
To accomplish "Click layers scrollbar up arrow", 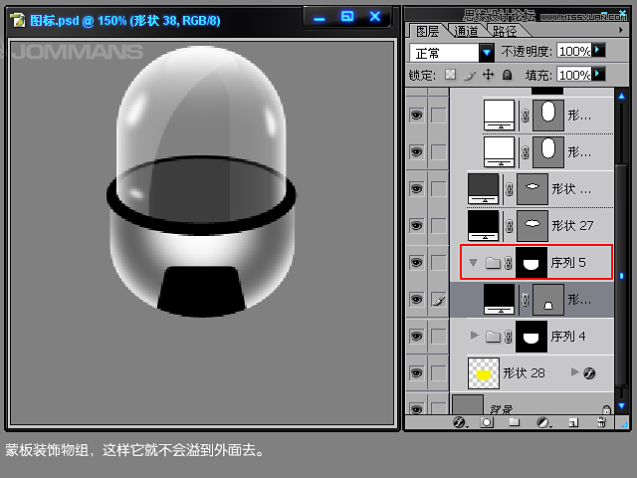I will (621, 96).
